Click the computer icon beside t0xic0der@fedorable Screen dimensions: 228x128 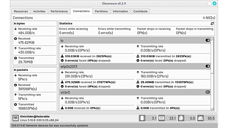click(15, 118)
